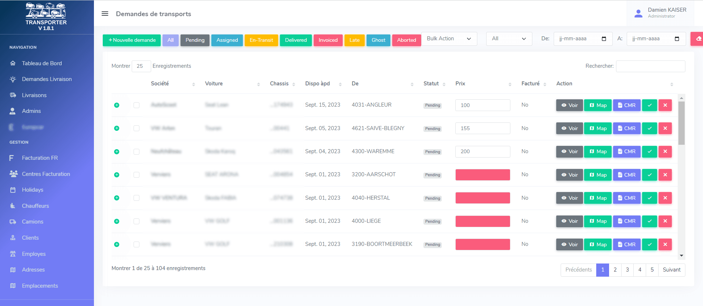Check the checkbox for 4031-ANGLEUR row

[136, 105]
